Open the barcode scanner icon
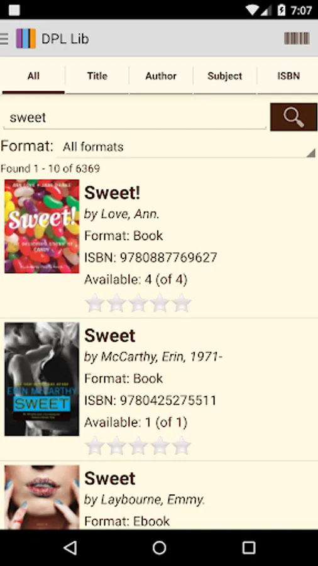The image size is (318, 566). (297, 38)
